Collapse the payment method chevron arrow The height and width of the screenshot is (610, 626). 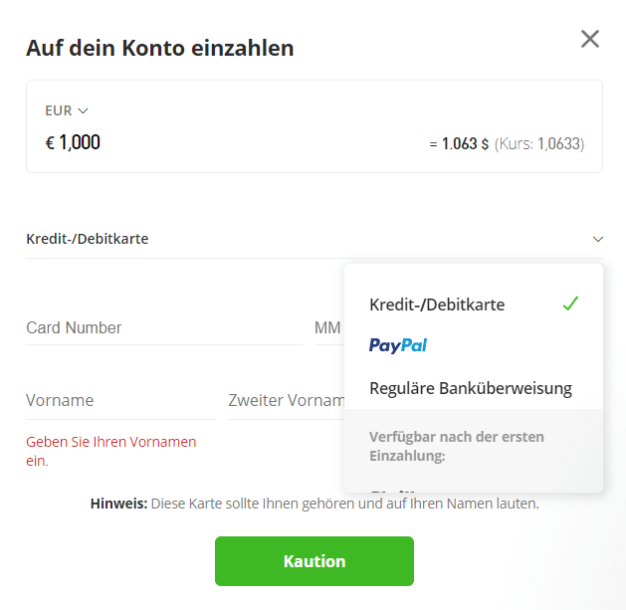[x=597, y=239]
